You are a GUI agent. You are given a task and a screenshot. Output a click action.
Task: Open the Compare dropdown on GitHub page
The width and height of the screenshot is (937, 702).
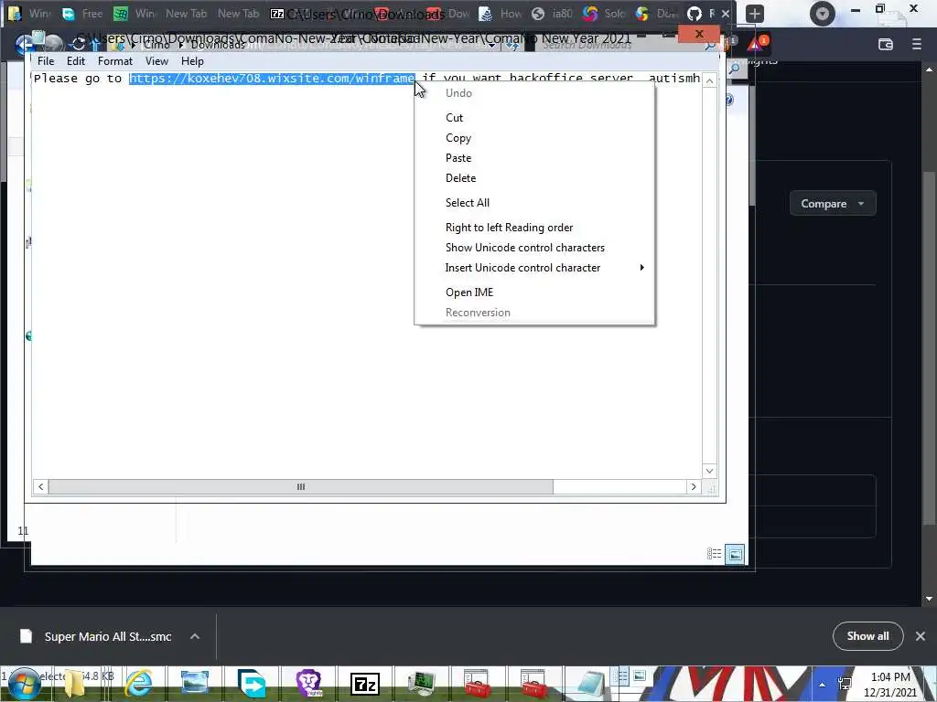click(833, 204)
